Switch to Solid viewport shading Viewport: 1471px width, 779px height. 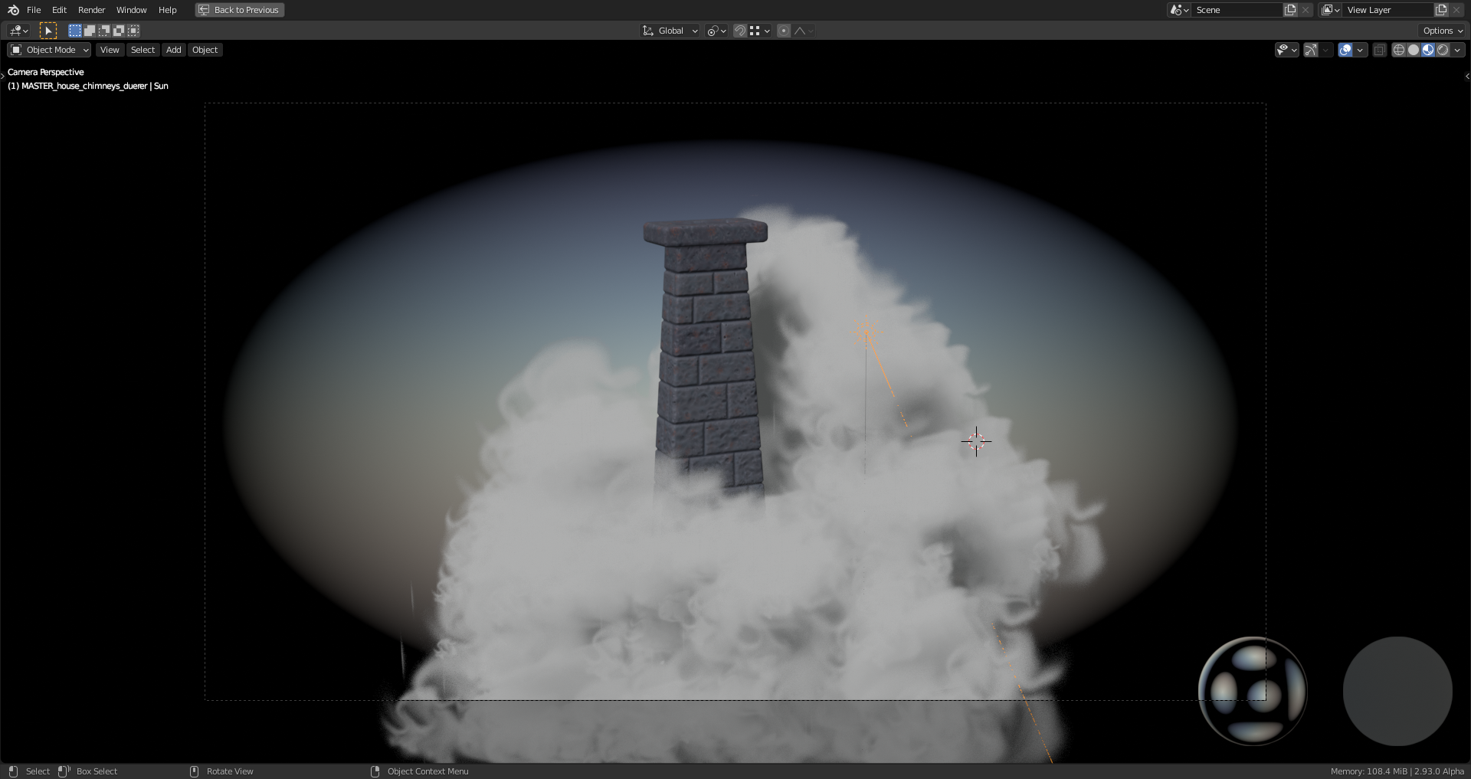coord(1414,50)
